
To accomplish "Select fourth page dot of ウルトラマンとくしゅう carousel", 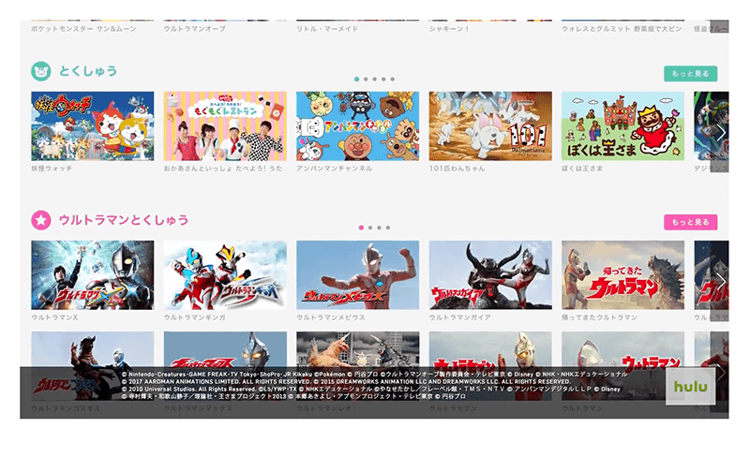I will [388, 228].
